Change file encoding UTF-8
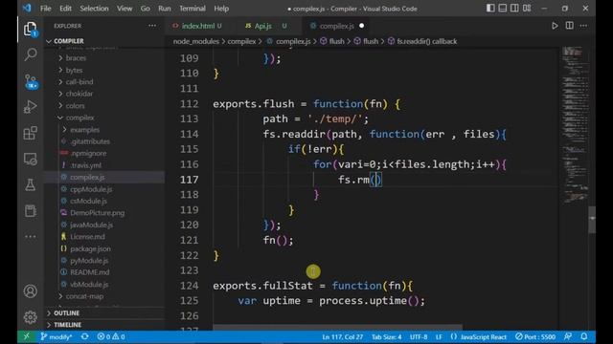 [x=419, y=336]
